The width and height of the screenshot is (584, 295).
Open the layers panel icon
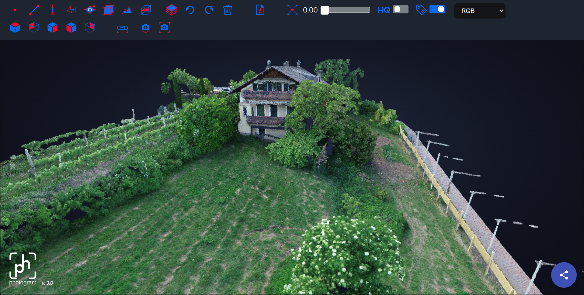172,10
